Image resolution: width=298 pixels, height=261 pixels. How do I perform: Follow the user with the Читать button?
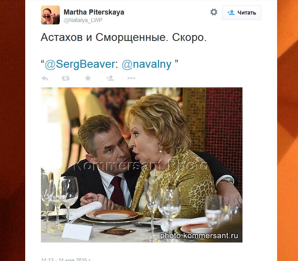point(242,13)
